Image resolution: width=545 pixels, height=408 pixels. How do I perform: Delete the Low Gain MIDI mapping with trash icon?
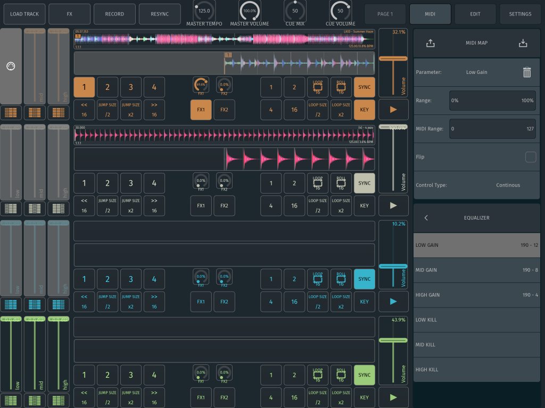[526, 72]
